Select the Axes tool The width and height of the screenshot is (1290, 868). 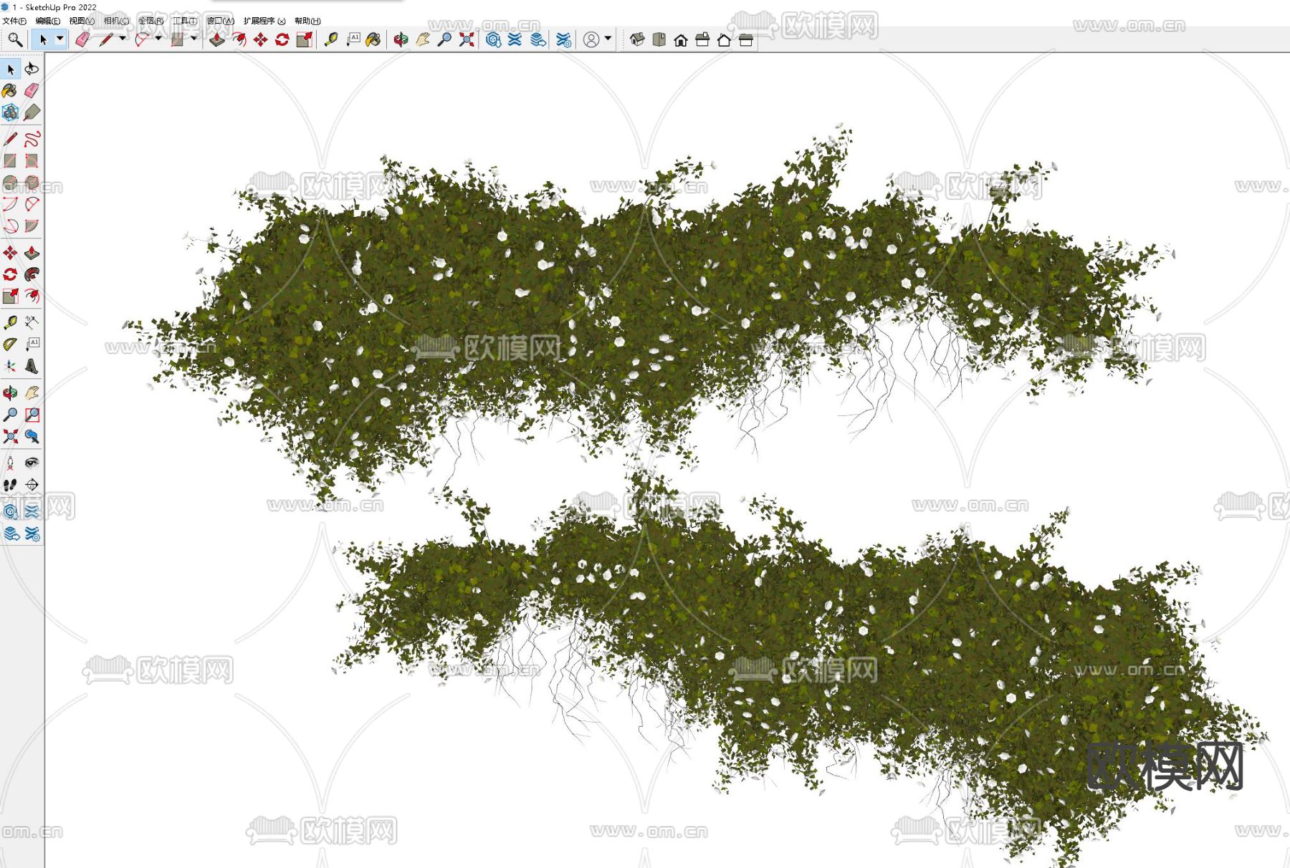[10, 366]
